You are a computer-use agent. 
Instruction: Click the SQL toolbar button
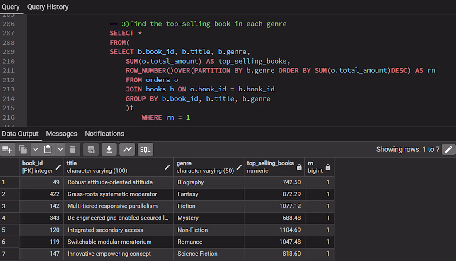[x=146, y=149]
